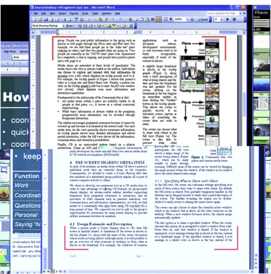This screenshot has width=271, height=274.
Task: Open the Highlight color dropdown arrow
Action: pyautogui.click(x=118, y=26)
